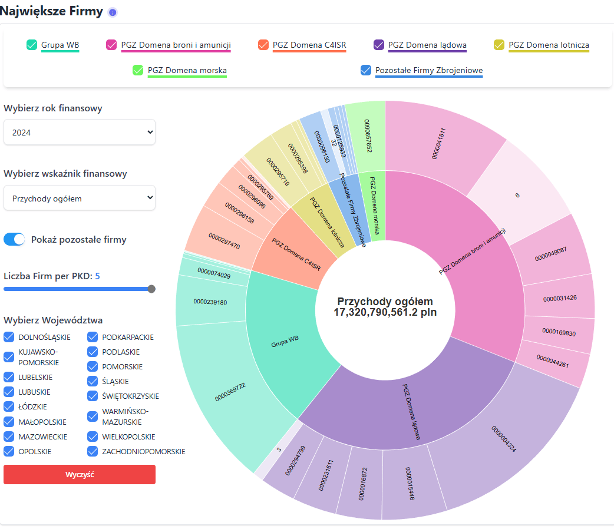The height and width of the screenshot is (529, 614).
Task: Click the Liczba Firm per PKD slider handle
Action: (x=151, y=289)
